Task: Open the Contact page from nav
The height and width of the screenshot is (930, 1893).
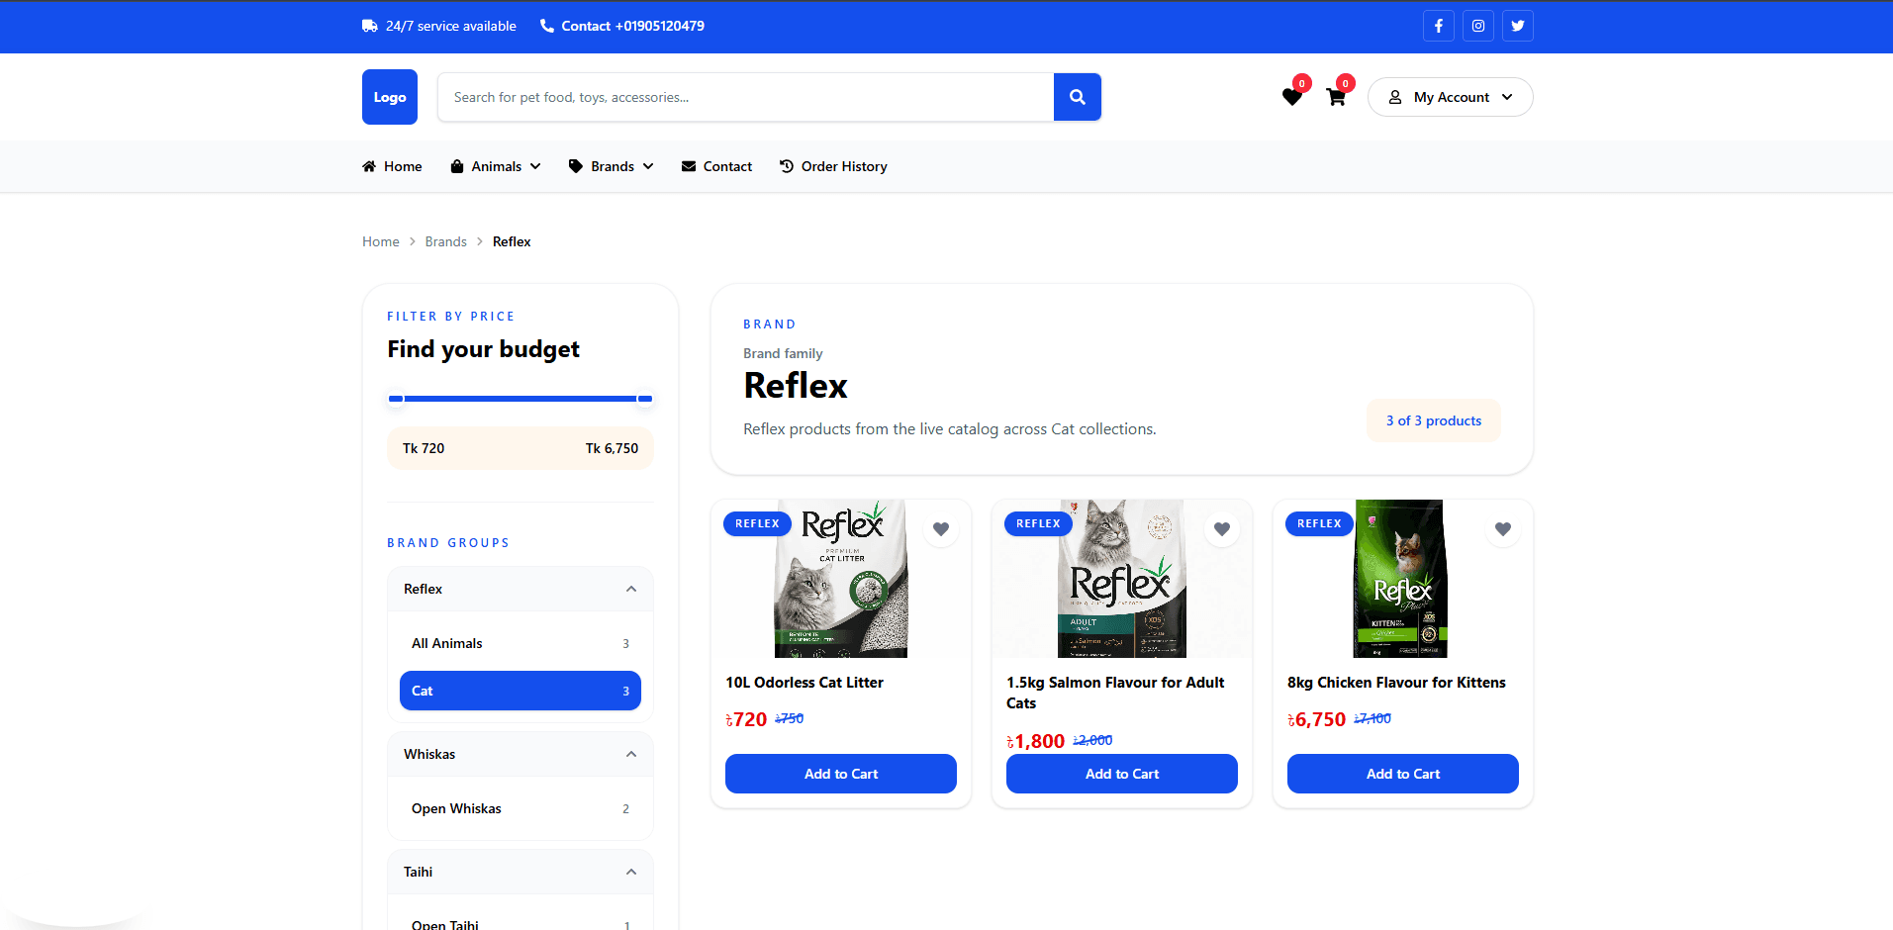Action: click(x=717, y=166)
